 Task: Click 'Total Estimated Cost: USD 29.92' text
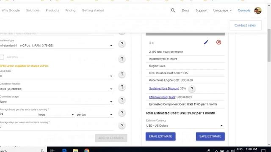[180, 113]
